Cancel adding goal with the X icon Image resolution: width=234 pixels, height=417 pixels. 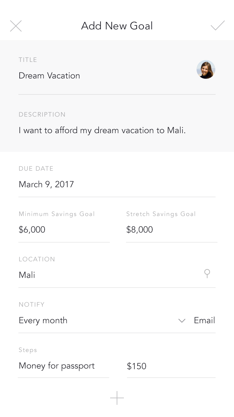(x=16, y=26)
